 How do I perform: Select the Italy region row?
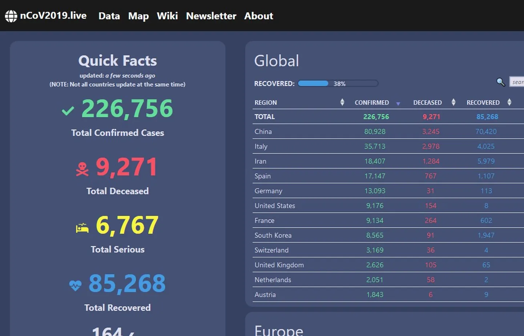388,146
